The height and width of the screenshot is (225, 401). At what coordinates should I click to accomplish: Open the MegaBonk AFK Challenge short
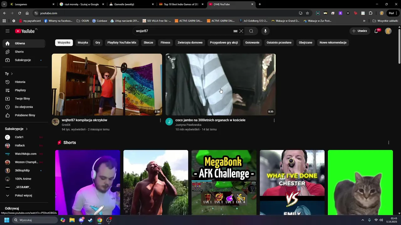pyautogui.click(x=224, y=182)
